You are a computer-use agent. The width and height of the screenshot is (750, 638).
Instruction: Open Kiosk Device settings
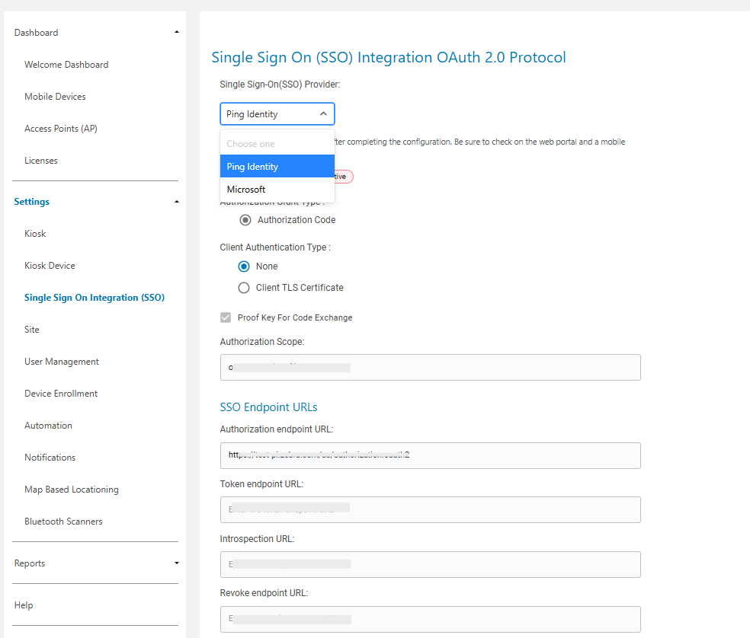(50, 266)
